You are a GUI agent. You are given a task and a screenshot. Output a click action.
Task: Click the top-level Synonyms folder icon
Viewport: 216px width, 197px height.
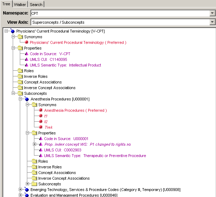click(20, 37)
